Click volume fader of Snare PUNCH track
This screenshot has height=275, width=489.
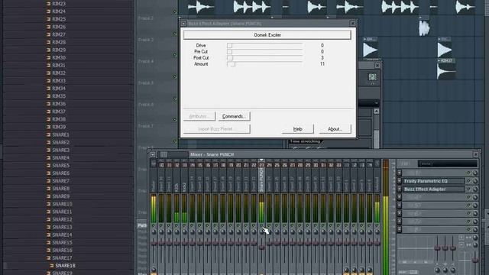click(x=261, y=247)
